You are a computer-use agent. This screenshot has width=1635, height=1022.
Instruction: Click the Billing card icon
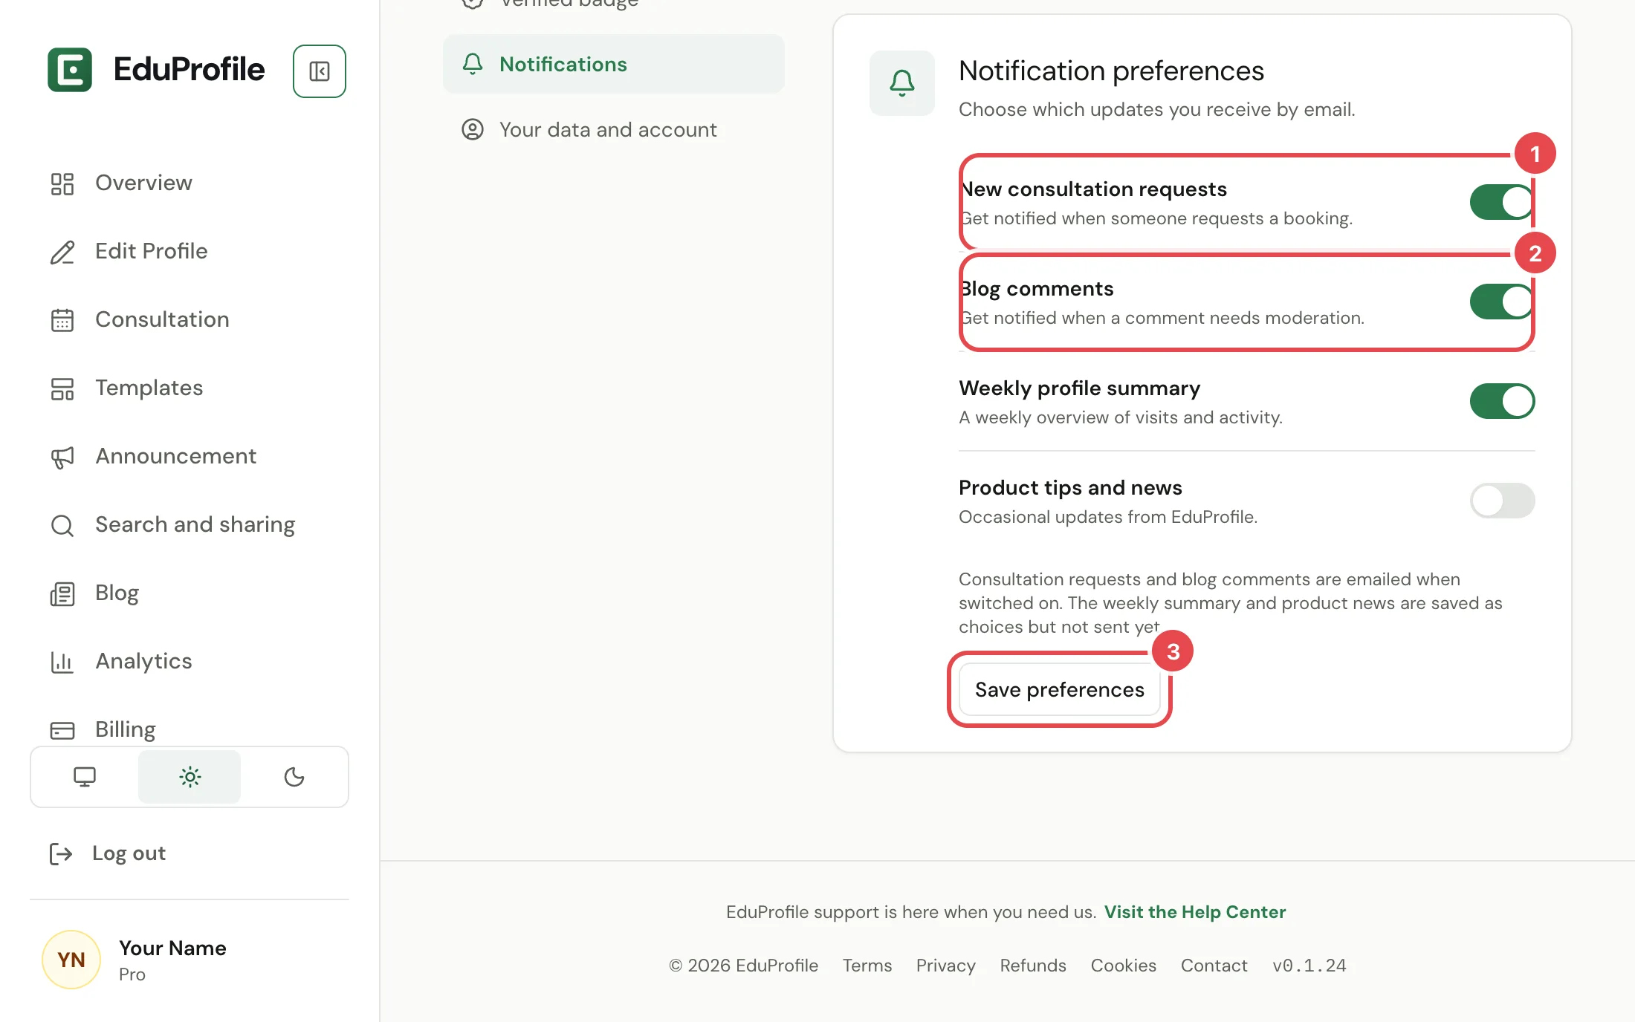62,730
